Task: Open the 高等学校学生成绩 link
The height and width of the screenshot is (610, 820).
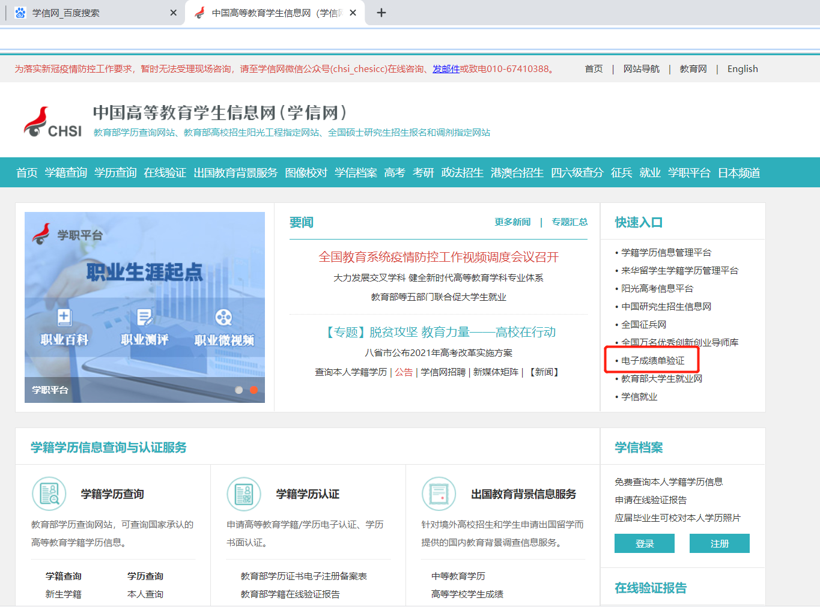Action: pos(467,594)
